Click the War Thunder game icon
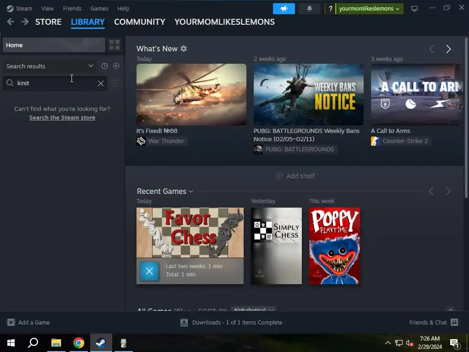469x352 pixels. click(x=141, y=141)
